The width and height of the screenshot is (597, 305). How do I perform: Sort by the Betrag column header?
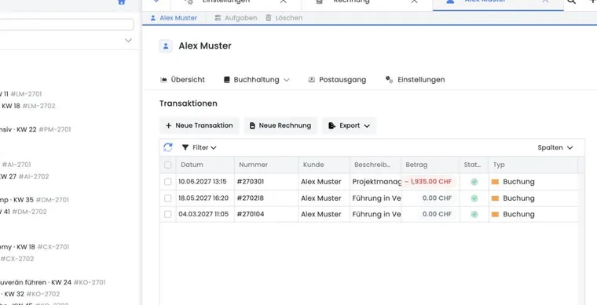pos(430,165)
